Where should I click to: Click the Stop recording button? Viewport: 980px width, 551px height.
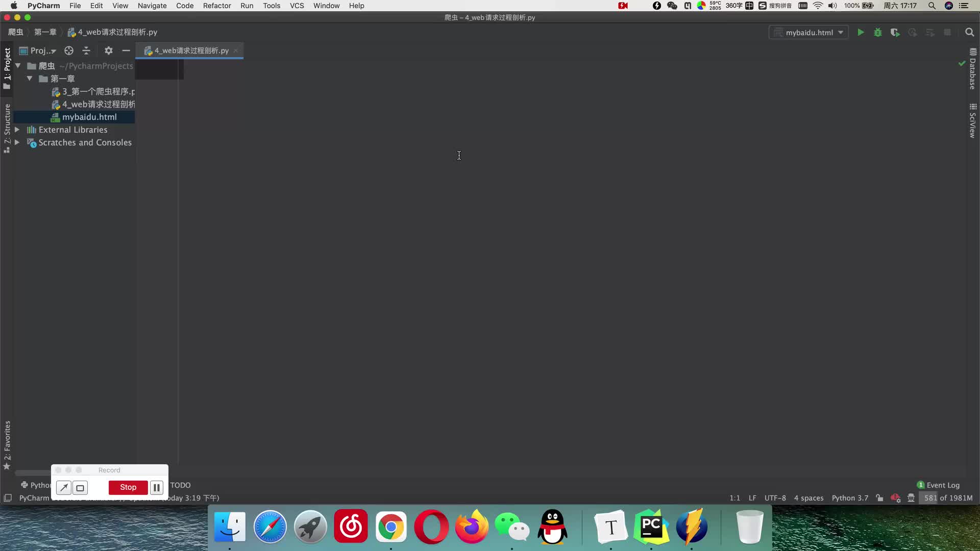[128, 487]
